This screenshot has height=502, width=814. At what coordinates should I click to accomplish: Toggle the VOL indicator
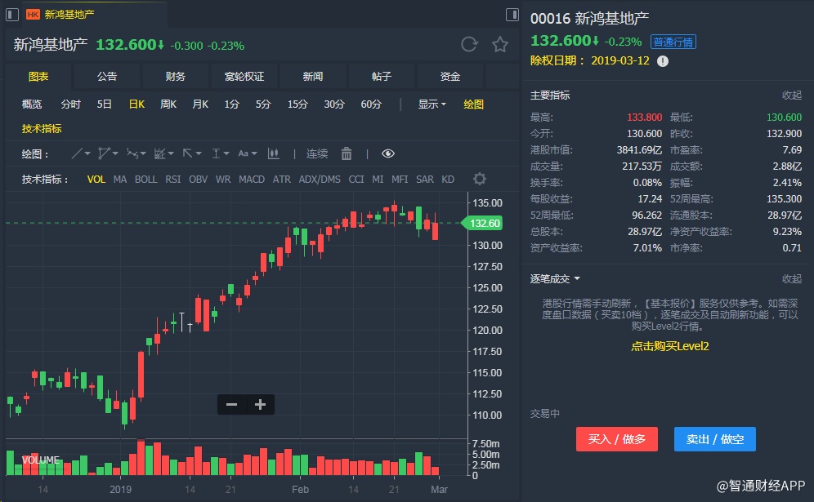(x=96, y=180)
